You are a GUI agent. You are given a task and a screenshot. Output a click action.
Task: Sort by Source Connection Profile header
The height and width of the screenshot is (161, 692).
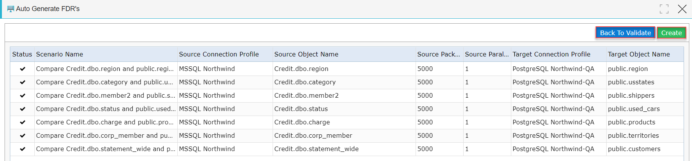click(x=225, y=54)
